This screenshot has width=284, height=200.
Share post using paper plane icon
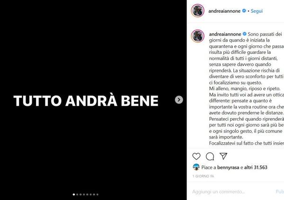pyautogui.click(x=223, y=156)
